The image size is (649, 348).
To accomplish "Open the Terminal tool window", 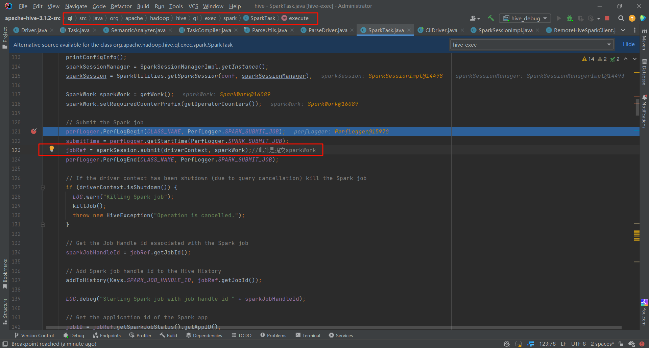I will coord(308,335).
